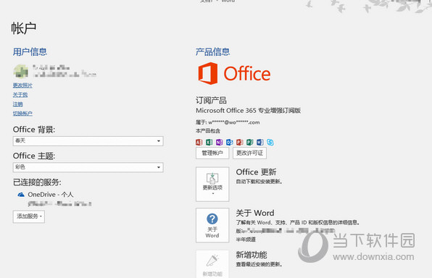Image resolution: width=432 pixels, height=278 pixels.
Task: Click the 已连接的服务 label
Action: (x=37, y=182)
